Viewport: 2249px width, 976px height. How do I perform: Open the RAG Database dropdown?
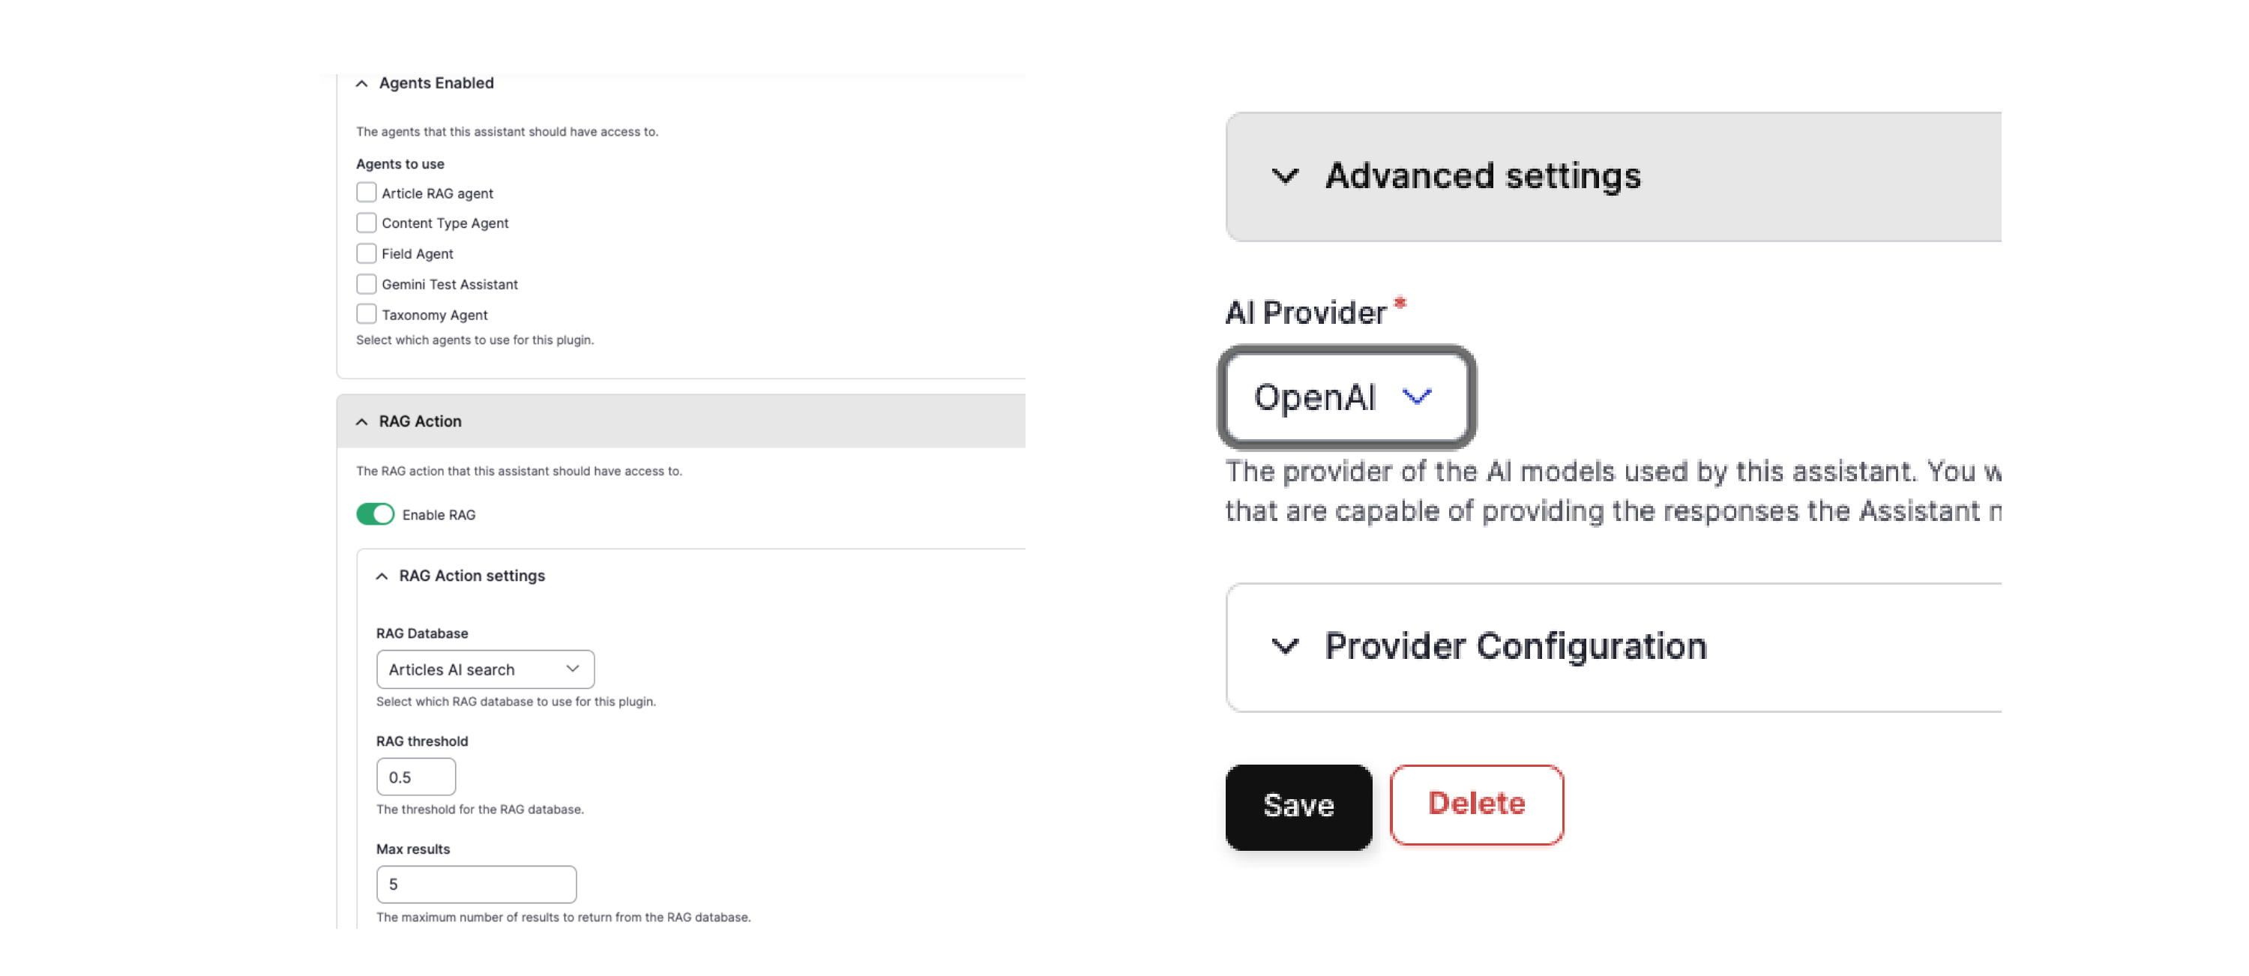click(484, 669)
